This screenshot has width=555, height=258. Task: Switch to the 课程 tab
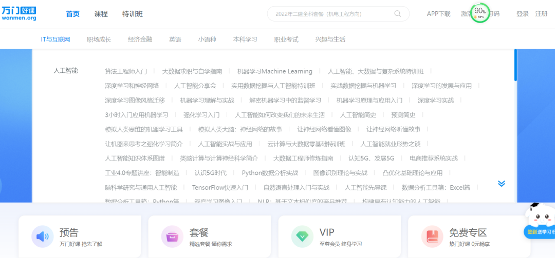[x=101, y=14]
